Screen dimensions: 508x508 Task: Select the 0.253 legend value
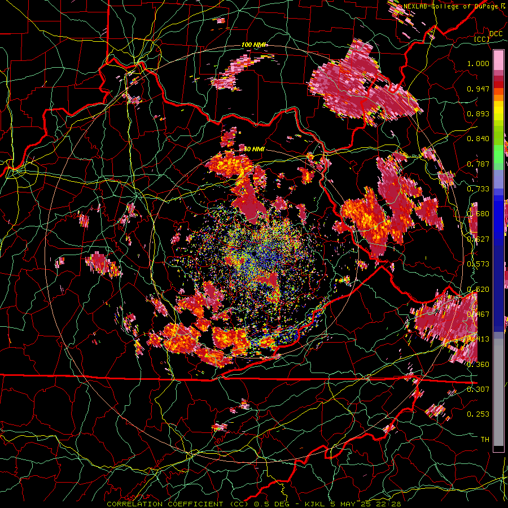coord(478,414)
